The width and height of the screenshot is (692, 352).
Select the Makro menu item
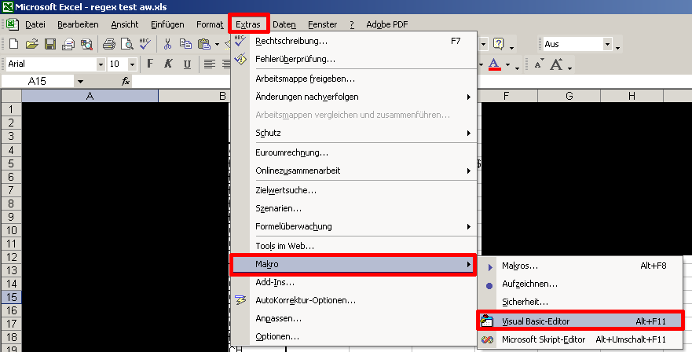click(353, 264)
